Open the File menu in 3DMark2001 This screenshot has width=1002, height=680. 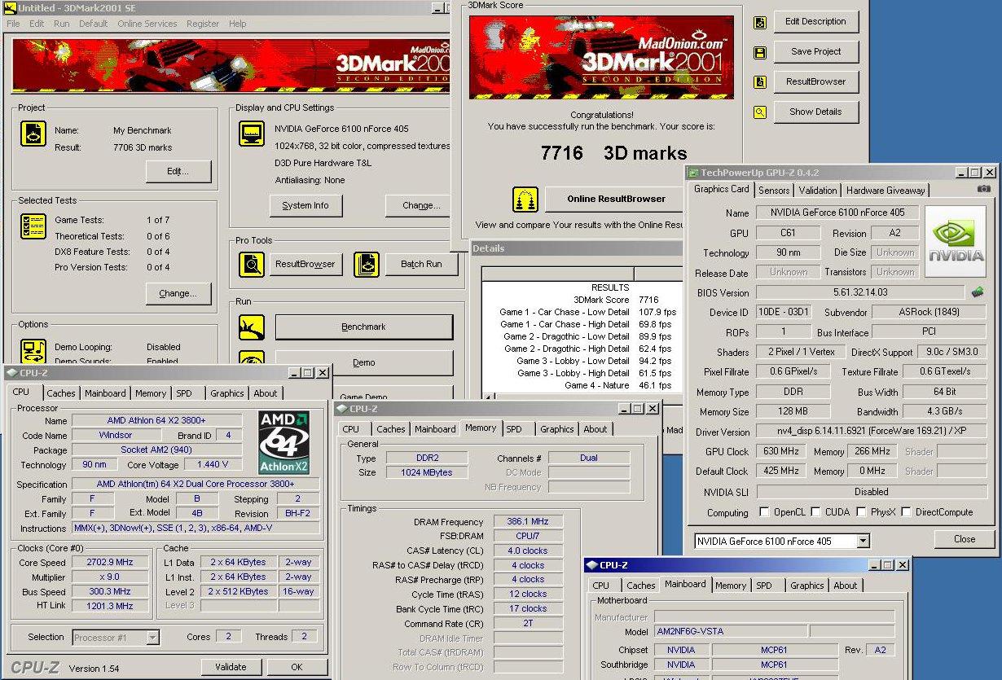click(13, 24)
